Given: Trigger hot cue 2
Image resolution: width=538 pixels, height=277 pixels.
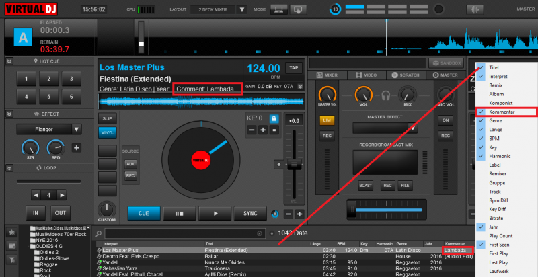Looking at the screenshot, I should point(48,79).
